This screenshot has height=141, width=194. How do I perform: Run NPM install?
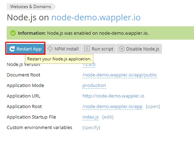coord(63,49)
